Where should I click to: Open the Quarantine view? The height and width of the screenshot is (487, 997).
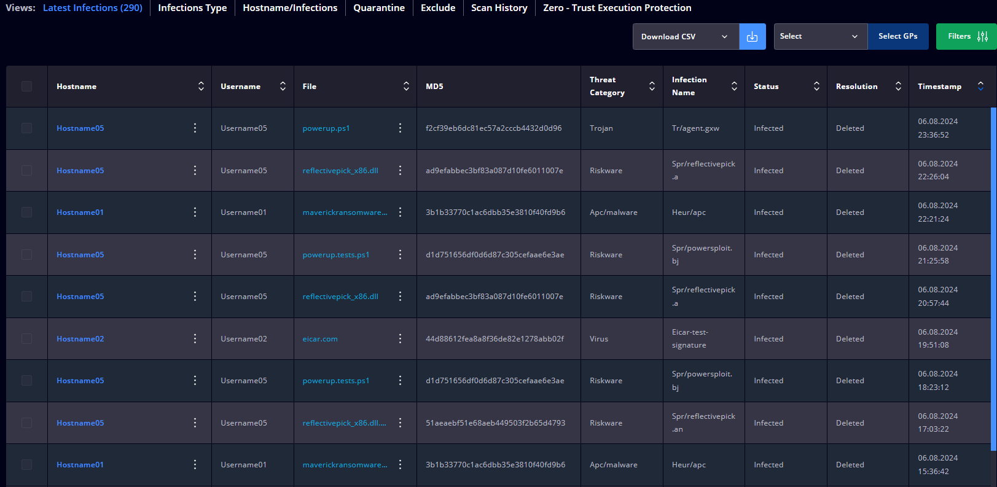pos(379,8)
